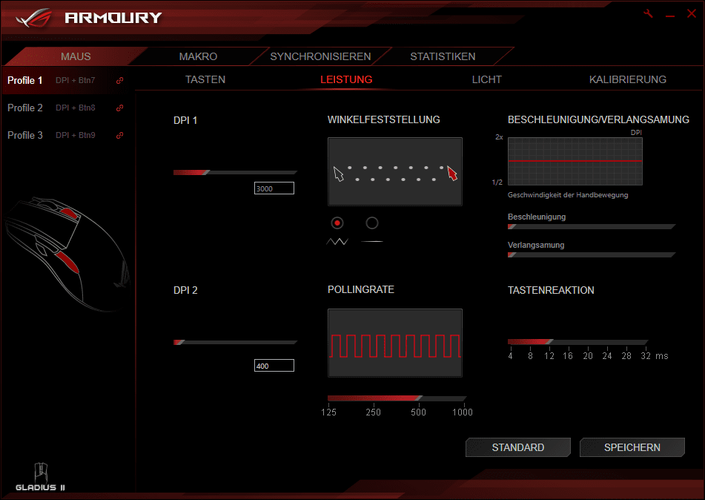The image size is (705, 500).
Task: Click the straight line angle snapping icon
Action: tap(372, 242)
